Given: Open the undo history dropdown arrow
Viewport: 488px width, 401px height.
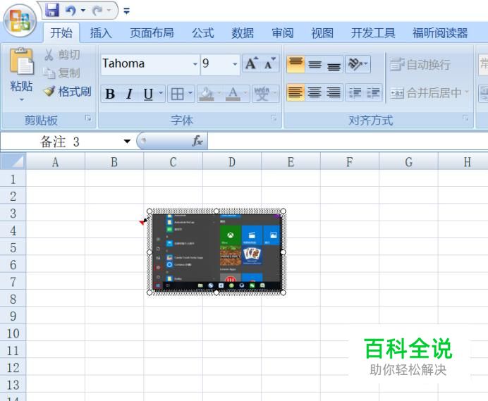Looking at the screenshot, I should click(x=83, y=11).
